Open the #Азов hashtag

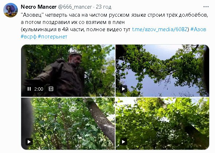(x=198, y=29)
